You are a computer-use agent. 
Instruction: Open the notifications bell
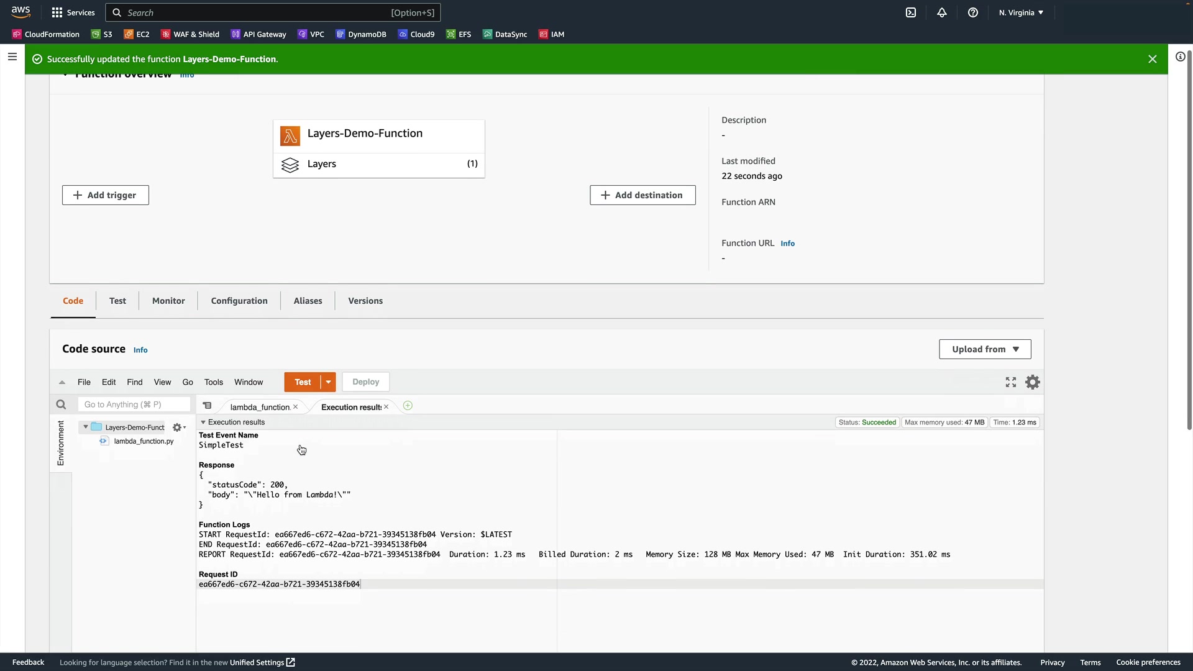click(x=942, y=12)
